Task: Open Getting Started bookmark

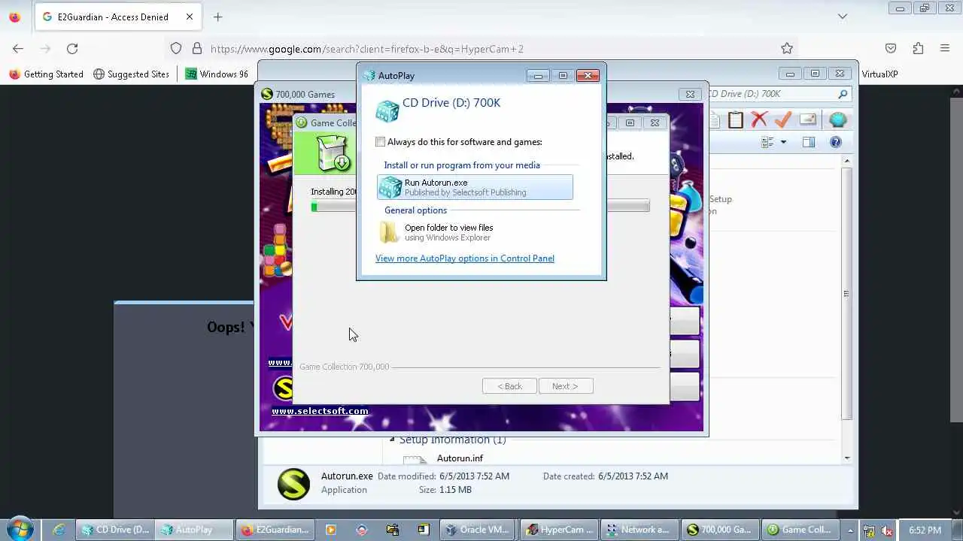Action: pos(47,74)
